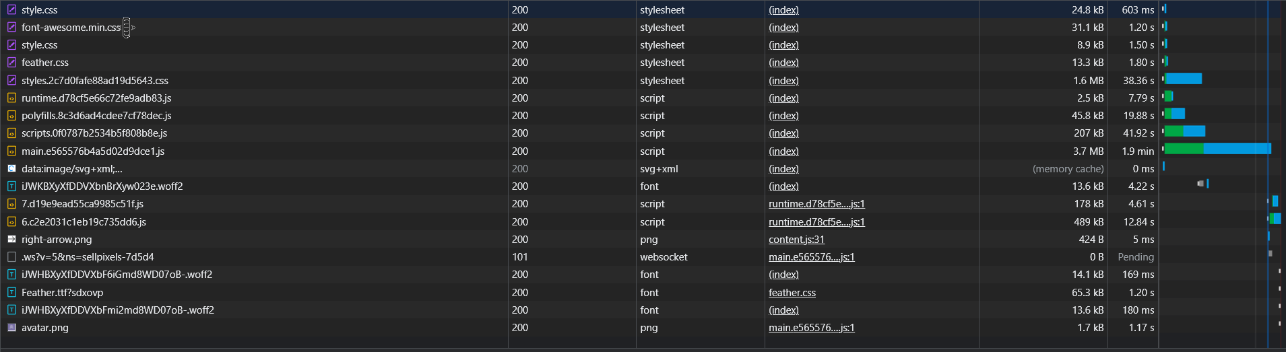Viewport: 1286px width, 352px height.
Task: Click the 1.6 MB size value
Action: [1089, 81]
